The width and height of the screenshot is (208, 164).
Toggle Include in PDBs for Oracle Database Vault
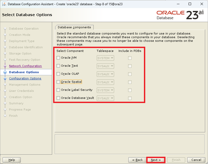(x=130, y=98)
